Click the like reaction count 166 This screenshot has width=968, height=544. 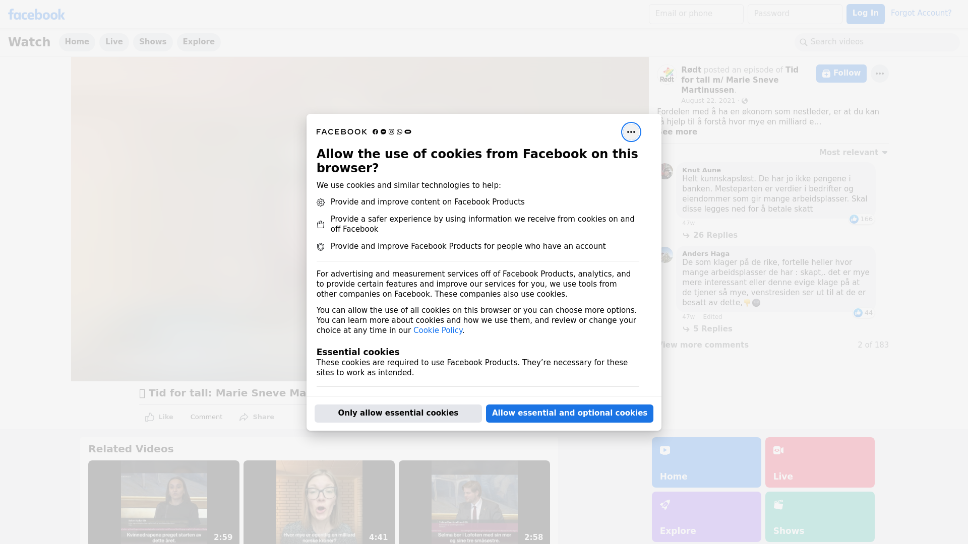coord(861,219)
